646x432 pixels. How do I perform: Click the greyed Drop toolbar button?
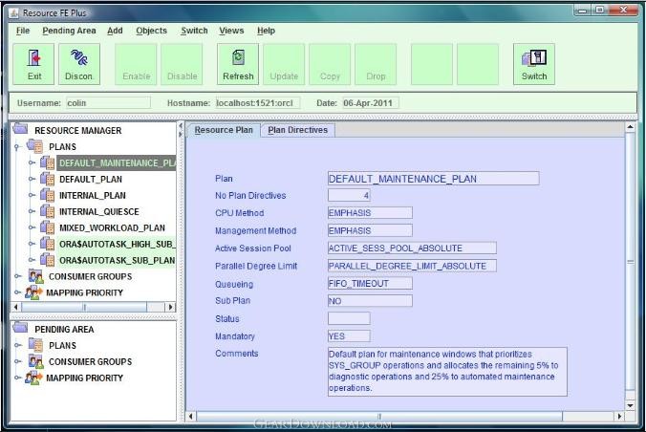376,64
